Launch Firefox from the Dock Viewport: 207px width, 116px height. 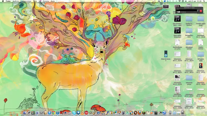point(140,113)
